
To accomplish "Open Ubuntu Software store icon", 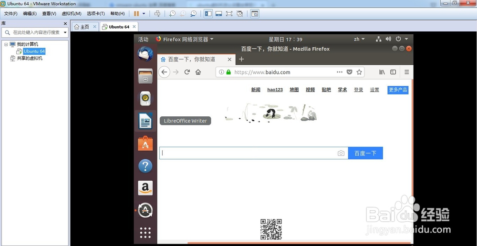I will click(145, 143).
